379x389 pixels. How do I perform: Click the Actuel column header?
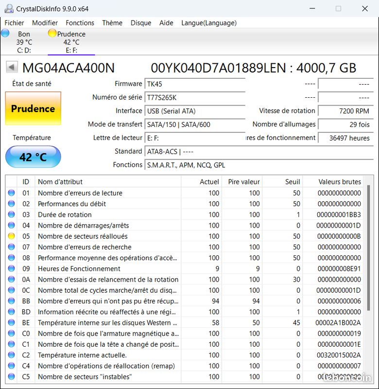(201, 181)
